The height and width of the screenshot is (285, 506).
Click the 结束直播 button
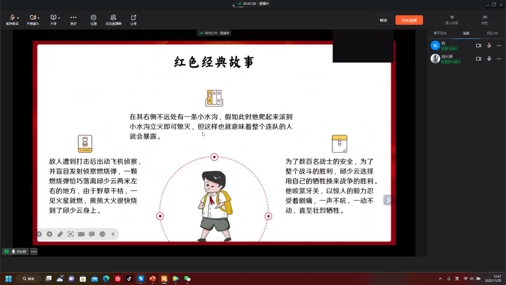(409, 20)
